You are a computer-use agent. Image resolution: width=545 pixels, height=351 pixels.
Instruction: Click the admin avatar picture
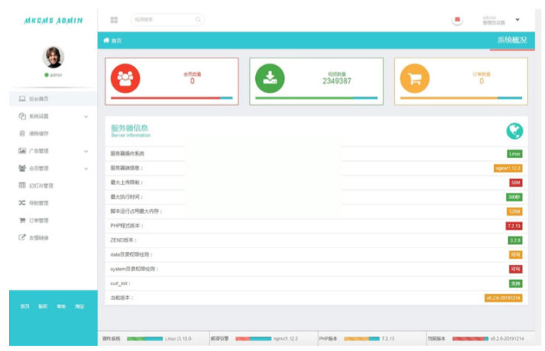click(53, 57)
